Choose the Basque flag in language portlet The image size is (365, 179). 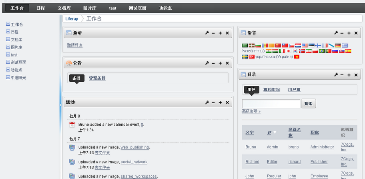(x=252, y=45)
